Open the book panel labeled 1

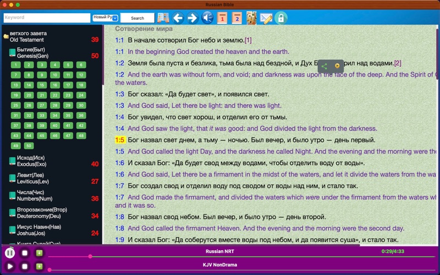click(x=222, y=18)
